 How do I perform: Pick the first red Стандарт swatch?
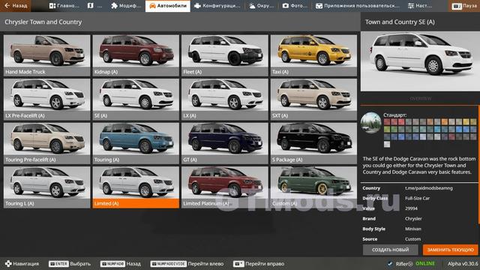(387, 121)
